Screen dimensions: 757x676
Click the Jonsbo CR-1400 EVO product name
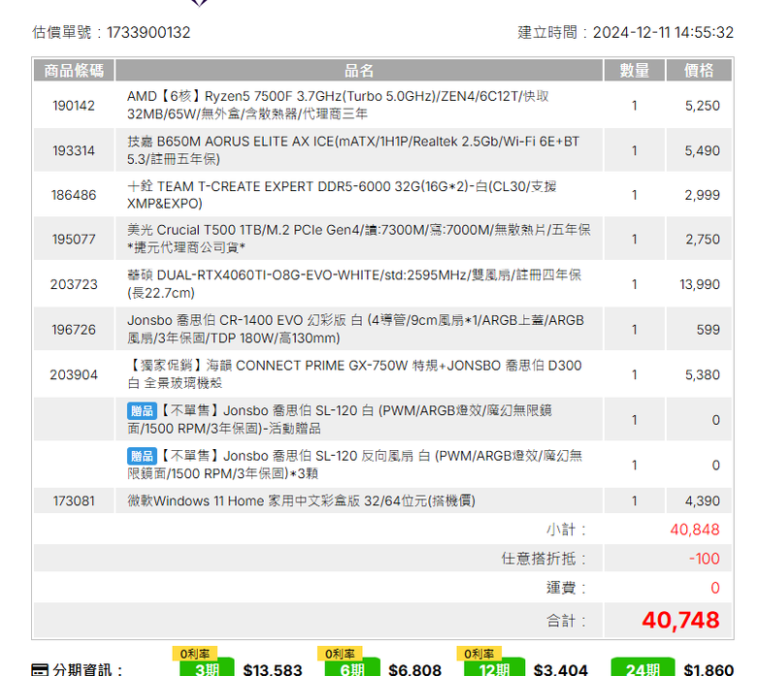(356, 330)
